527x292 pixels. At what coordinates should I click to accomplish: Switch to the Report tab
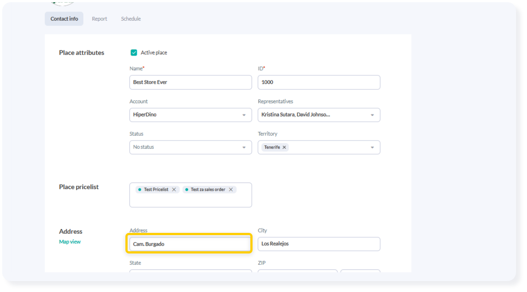100,19
